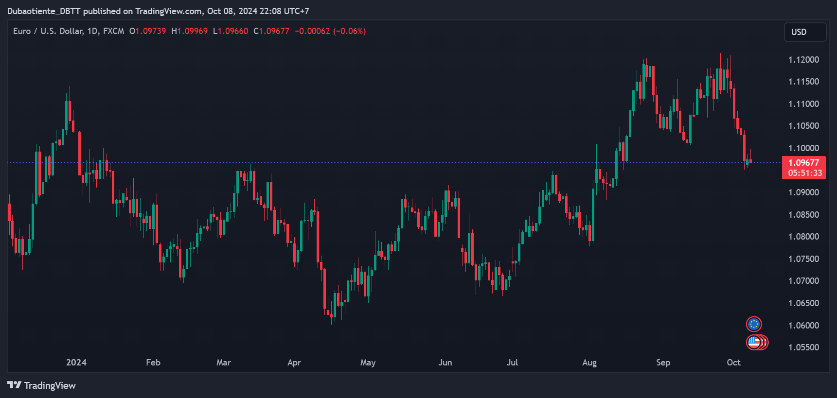837x398 pixels.
Task: Click the TradingView logo
Action: click(x=42, y=385)
